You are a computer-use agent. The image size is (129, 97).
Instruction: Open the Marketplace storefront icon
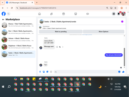pyautogui.click(x=76, y=14)
